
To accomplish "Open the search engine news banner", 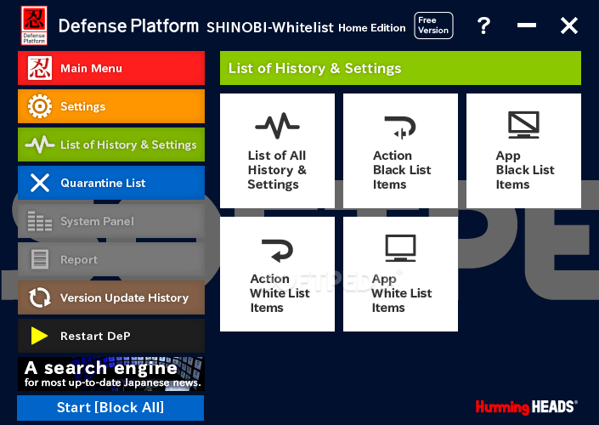I will [111, 374].
